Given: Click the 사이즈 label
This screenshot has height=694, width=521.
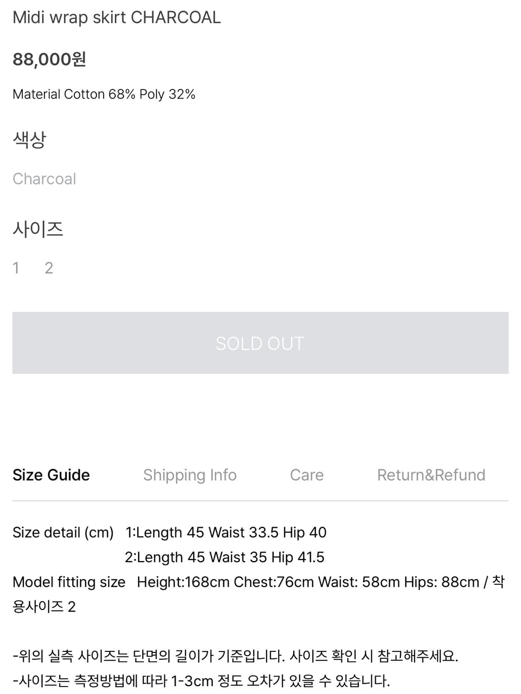Looking at the screenshot, I should pos(38,229).
